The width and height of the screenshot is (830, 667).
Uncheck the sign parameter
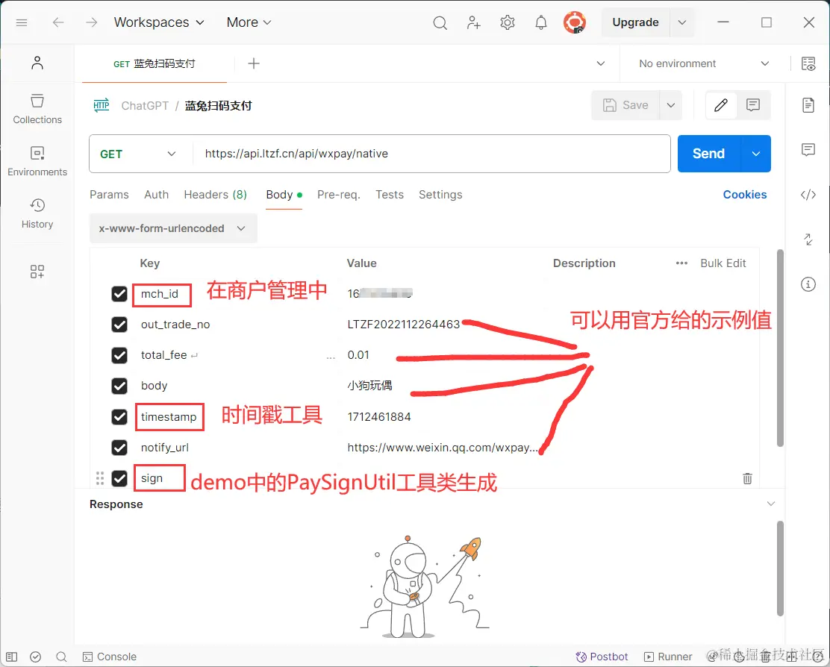tap(119, 478)
